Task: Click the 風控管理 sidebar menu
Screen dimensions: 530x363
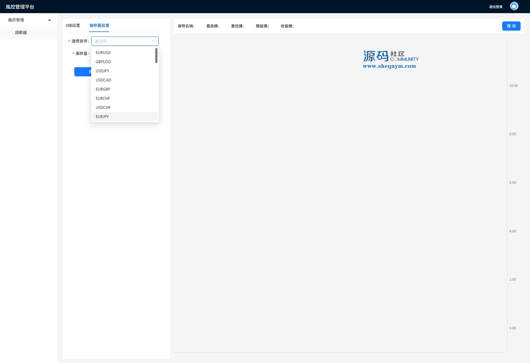Action: pos(16,20)
